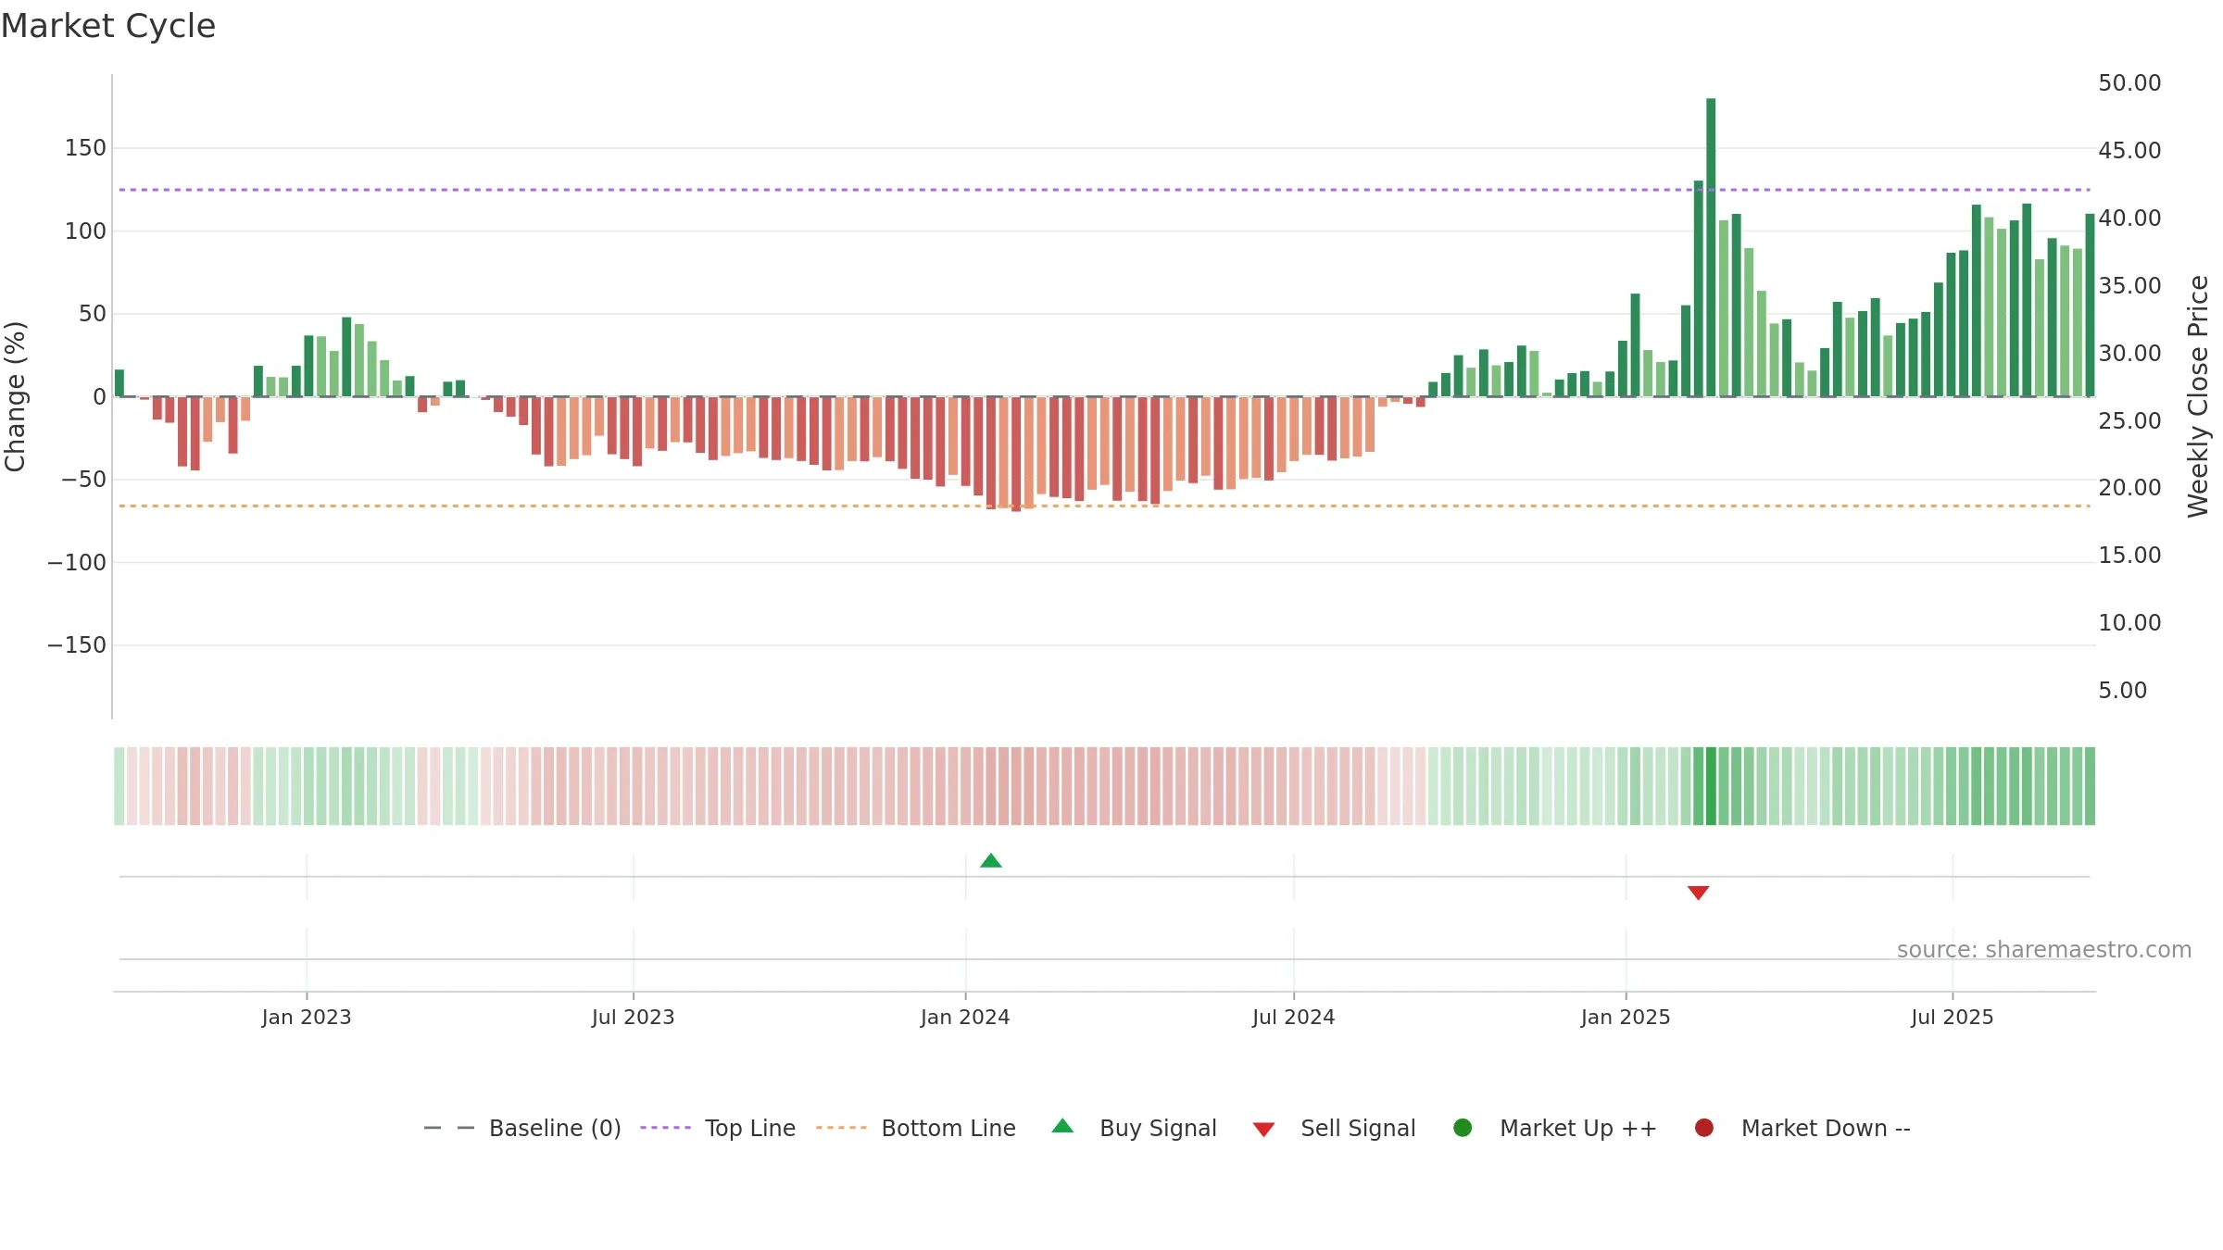This screenshot has height=1250, width=2223.
Task: Click the source: sharemaestro.com text
Action: tap(2044, 950)
